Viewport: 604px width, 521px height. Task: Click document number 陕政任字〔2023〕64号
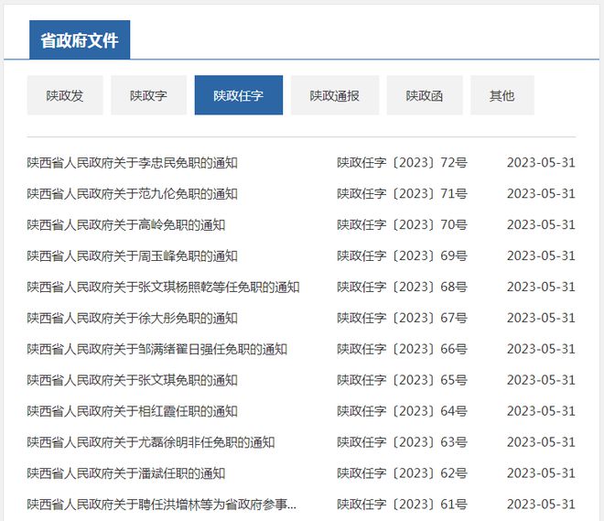402,411
